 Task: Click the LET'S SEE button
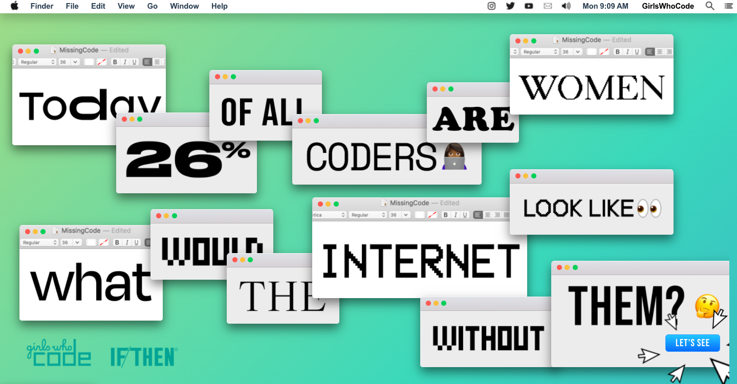[x=692, y=343]
